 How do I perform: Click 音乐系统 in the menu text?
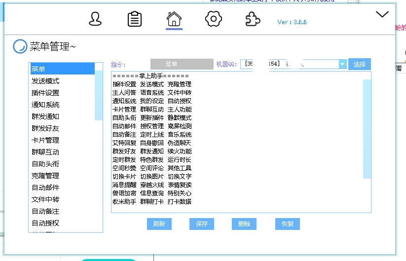click(x=180, y=135)
